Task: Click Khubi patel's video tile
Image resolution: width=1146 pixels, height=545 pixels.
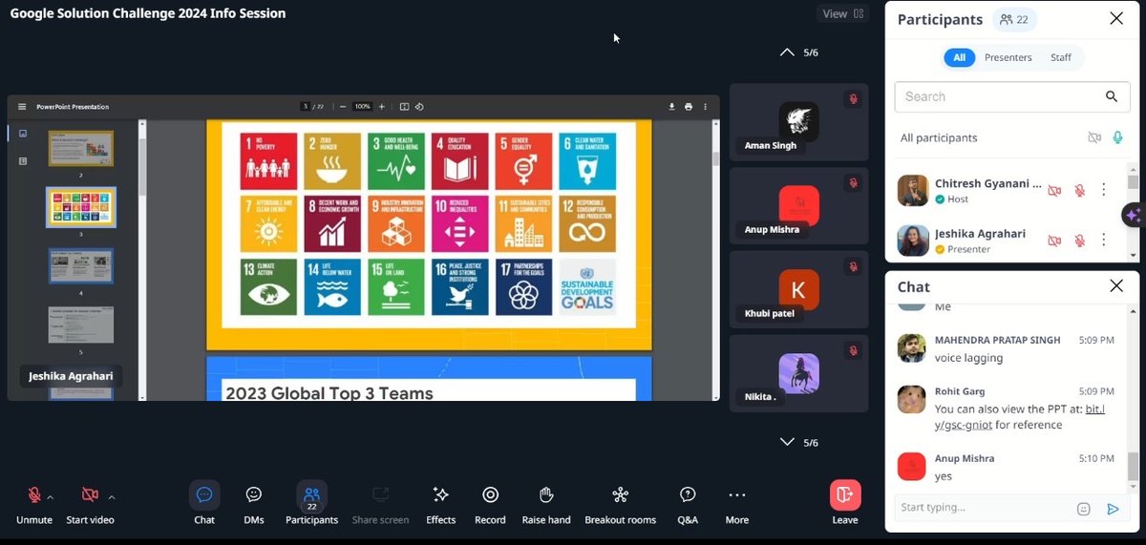Action: coord(798,289)
